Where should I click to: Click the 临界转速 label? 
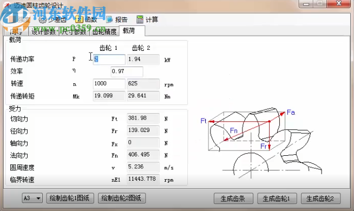pos(22,180)
